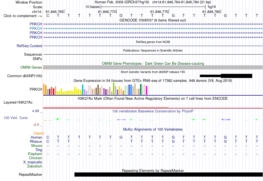Screen dimensions: 263x181
Task: Click the 'Click to complement -->' label
Action: click(x=23, y=16)
